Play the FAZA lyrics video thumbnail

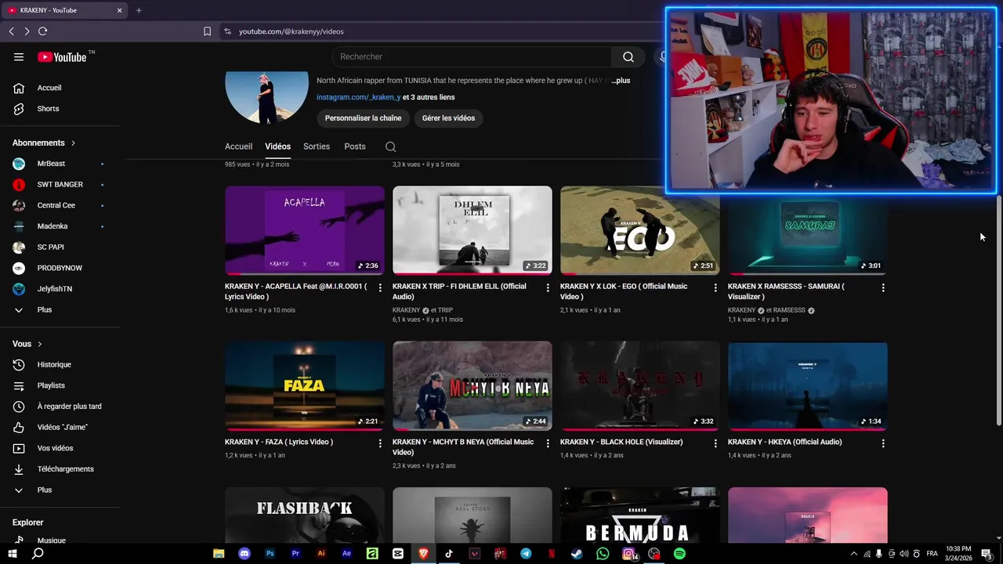[305, 386]
